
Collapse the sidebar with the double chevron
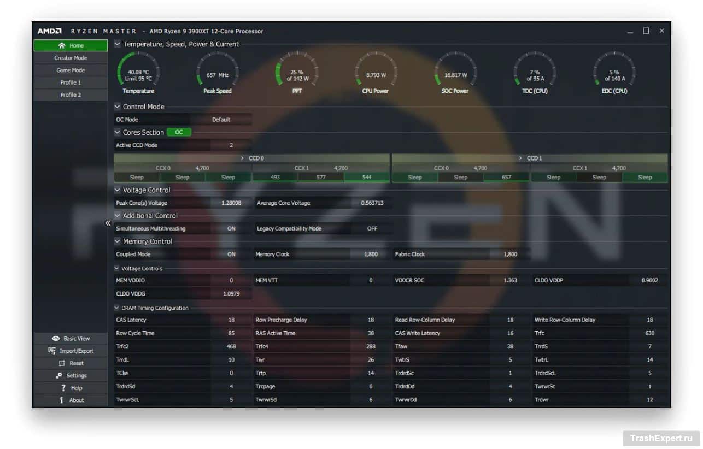coord(108,223)
